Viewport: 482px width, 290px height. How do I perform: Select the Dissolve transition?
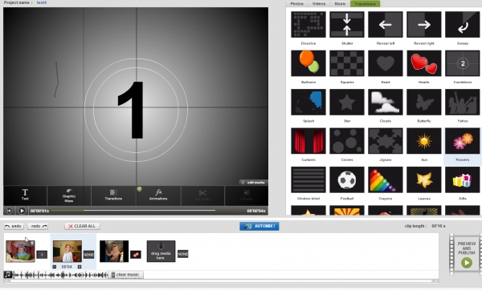coord(308,25)
